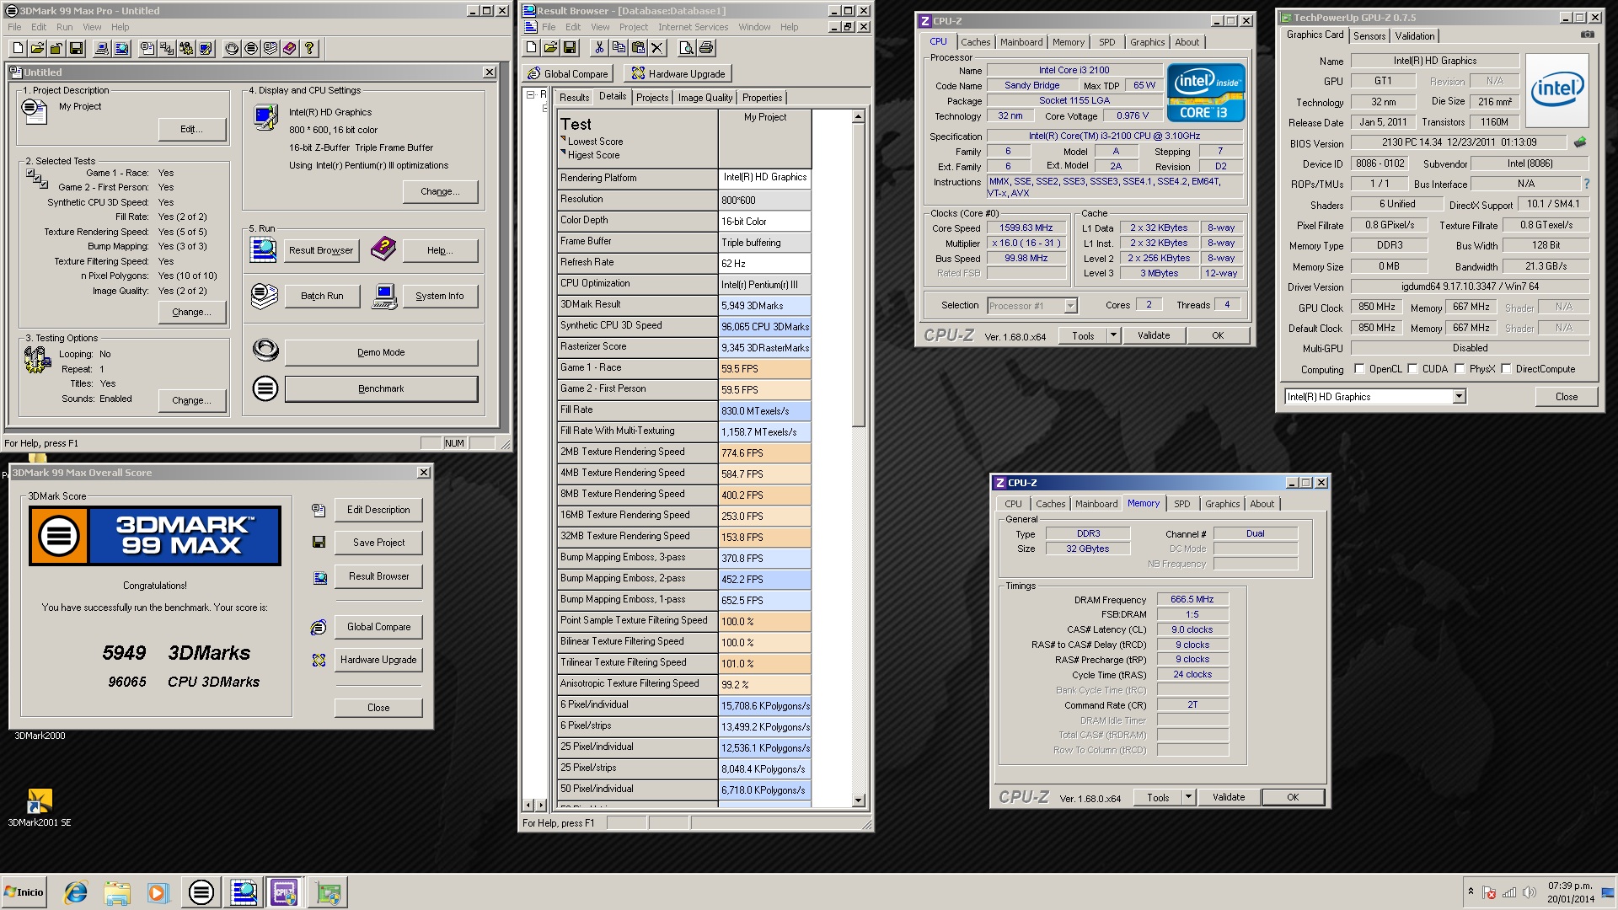
Task: Open 3DMark2001 SE desktop shortcut
Action: click(40, 808)
